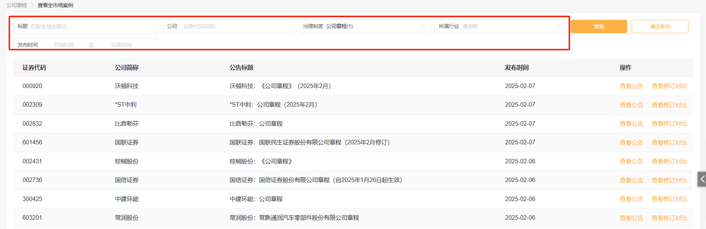Open 查看公告 for 中建环能
The width and height of the screenshot is (706, 229).
631,199
